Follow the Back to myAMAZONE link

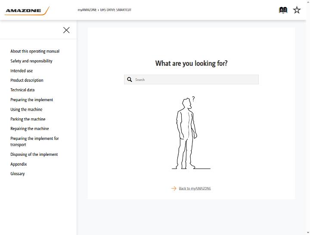[195, 189]
